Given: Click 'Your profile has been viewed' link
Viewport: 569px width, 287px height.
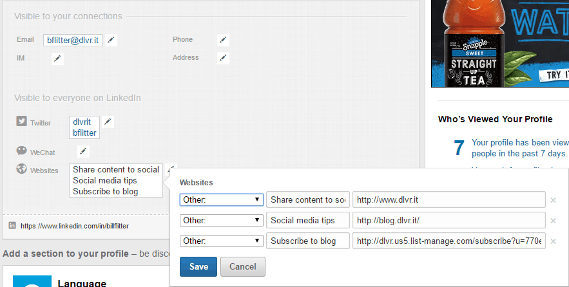Looking at the screenshot, I should [x=520, y=148].
